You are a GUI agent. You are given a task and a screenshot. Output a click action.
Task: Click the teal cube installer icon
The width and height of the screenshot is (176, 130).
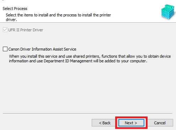168,12
